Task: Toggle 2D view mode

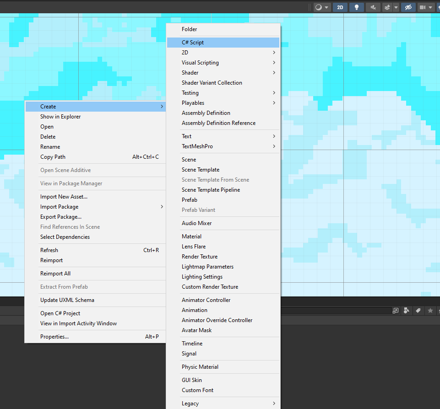Action: click(340, 7)
